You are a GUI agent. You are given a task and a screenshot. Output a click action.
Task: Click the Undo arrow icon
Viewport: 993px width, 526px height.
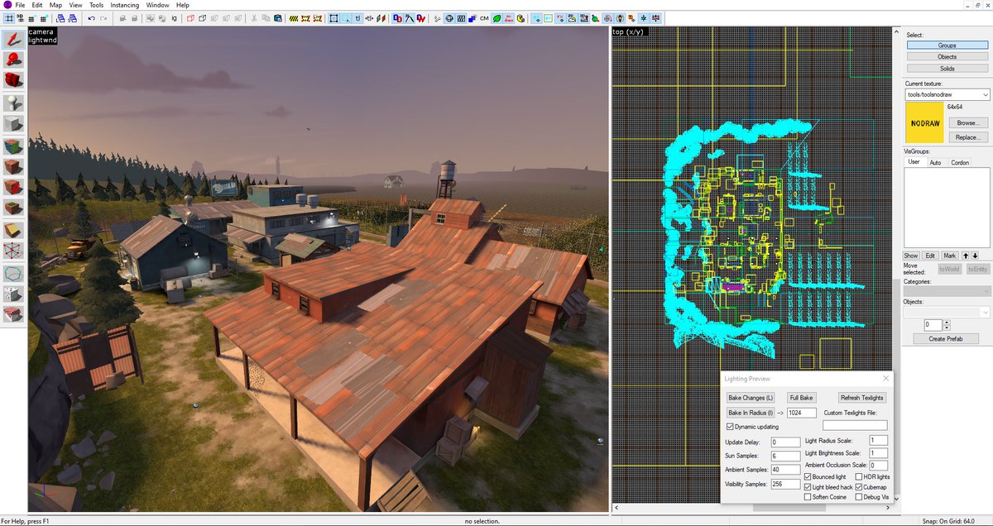(x=91, y=18)
